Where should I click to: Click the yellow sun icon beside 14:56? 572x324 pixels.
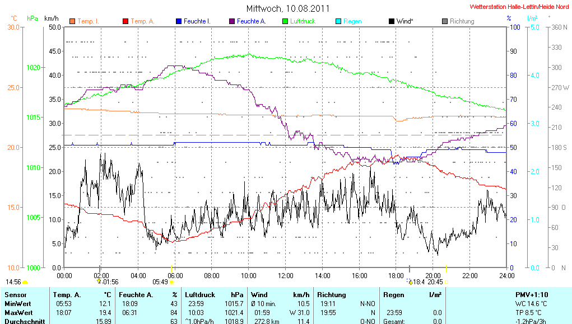click(x=25, y=282)
